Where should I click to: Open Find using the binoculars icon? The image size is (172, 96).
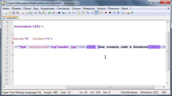[x=59, y=13]
